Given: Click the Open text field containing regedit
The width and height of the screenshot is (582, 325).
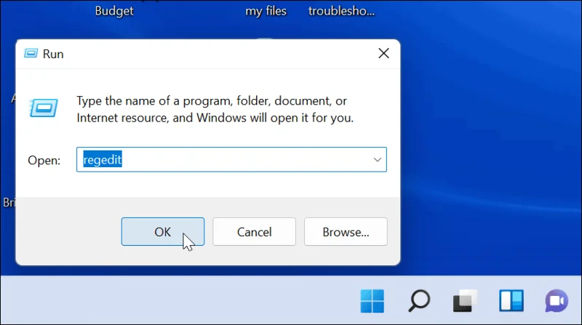Looking at the screenshot, I should tap(231, 159).
